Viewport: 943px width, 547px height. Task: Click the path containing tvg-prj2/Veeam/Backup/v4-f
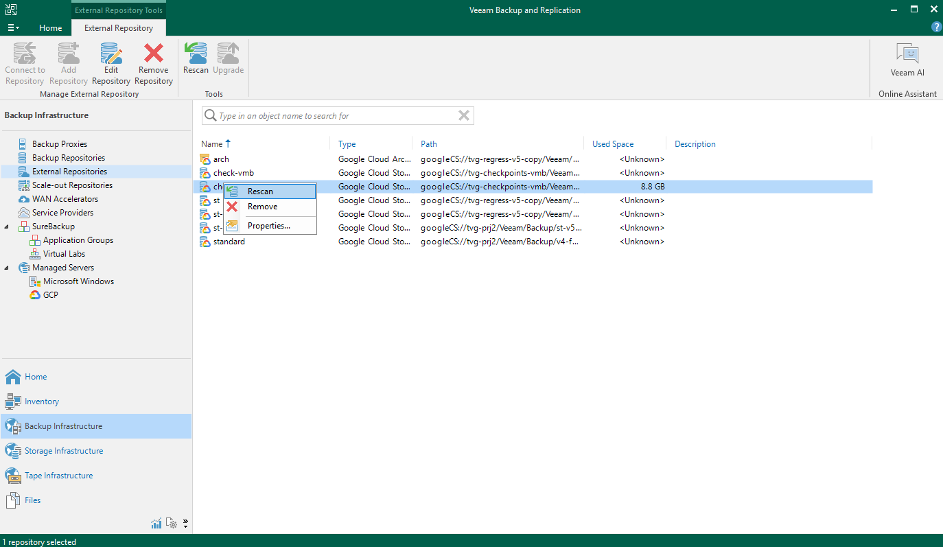point(500,242)
